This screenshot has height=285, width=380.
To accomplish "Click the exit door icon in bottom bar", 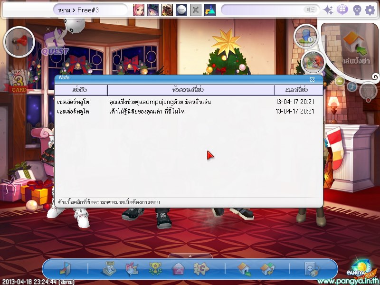I will 65,269.
